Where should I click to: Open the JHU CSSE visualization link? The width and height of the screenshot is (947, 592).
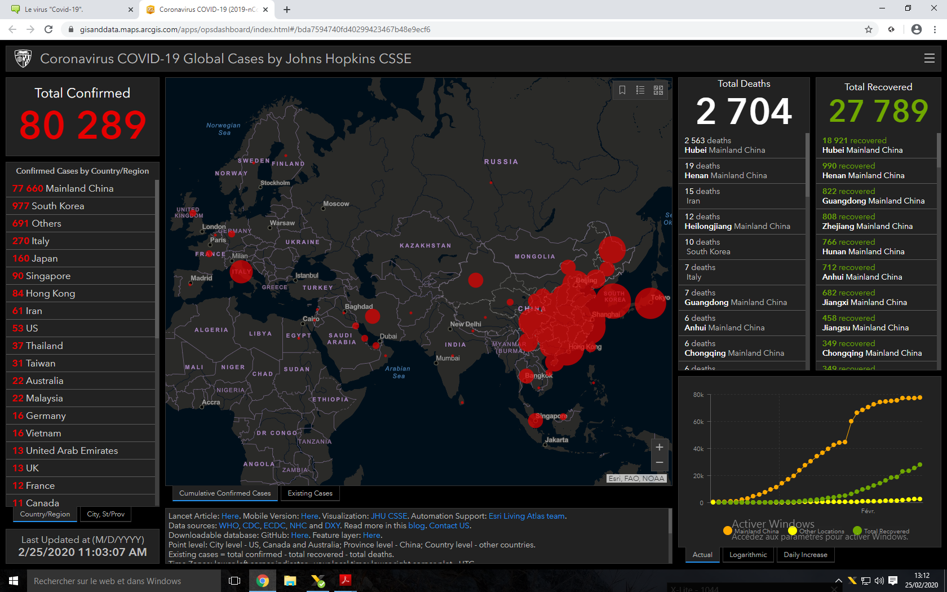tap(389, 516)
